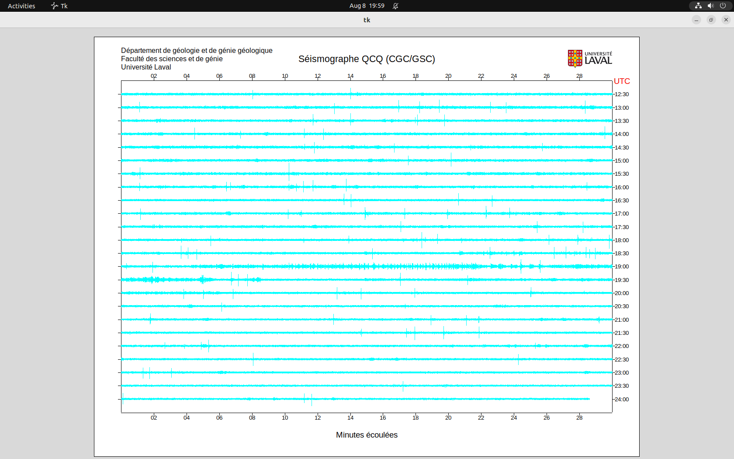Viewport: 734px width, 459px height.
Task: Minimize the tk window
Action: point(696,20)
